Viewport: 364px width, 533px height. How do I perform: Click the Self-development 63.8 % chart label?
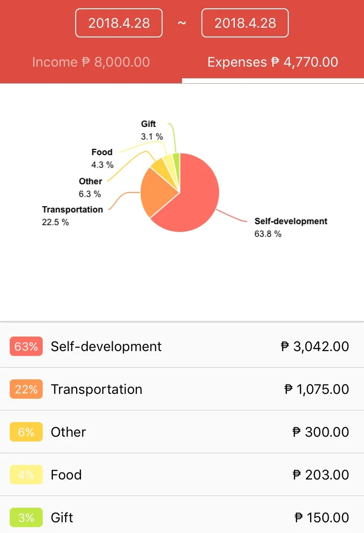click(x=291, y=228)
